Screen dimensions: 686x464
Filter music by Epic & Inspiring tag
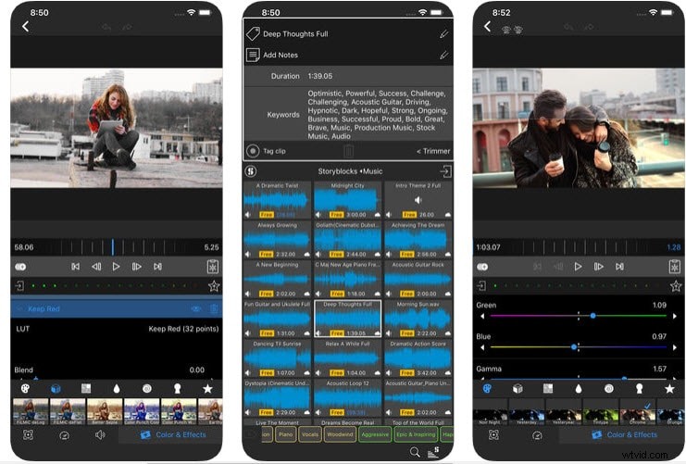tap(416, 434)
